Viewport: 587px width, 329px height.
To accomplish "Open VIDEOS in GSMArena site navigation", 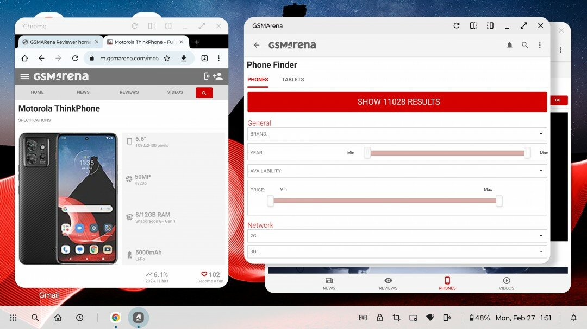I will 175,92.
